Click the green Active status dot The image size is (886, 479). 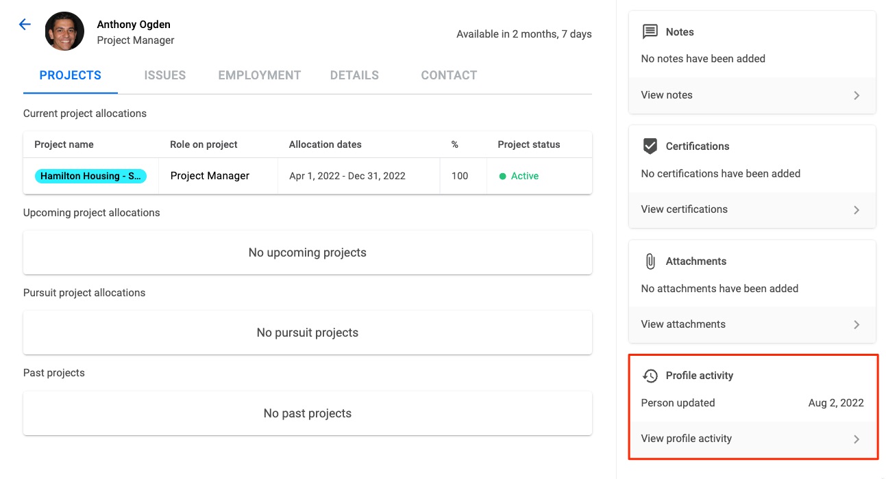[502, 177]
